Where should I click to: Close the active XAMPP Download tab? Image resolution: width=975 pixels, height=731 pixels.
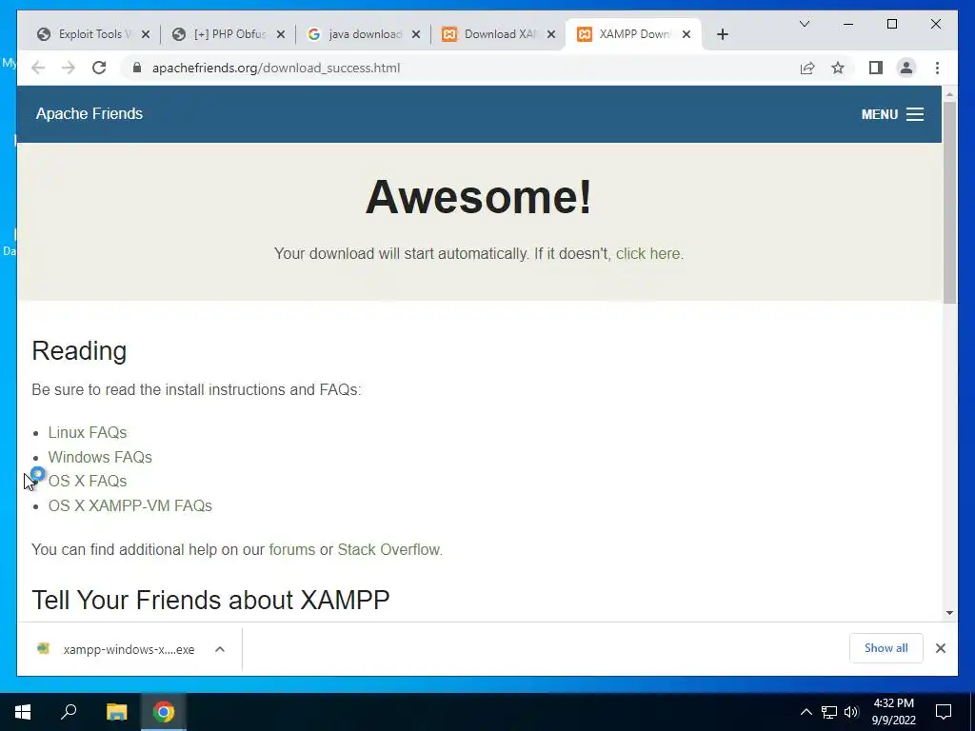tap(686, 34)
